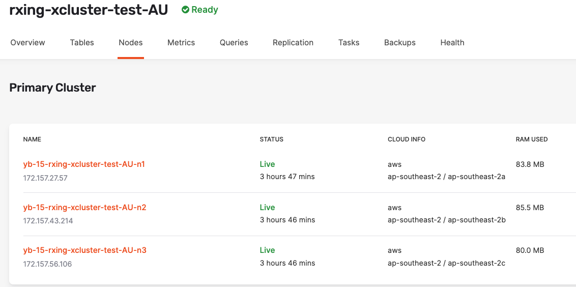This screenshot has width=576, height=287.
Task: Open node yb-15-rxing-xcluster-test-AU-n2 link
Action: coord(84,208)
